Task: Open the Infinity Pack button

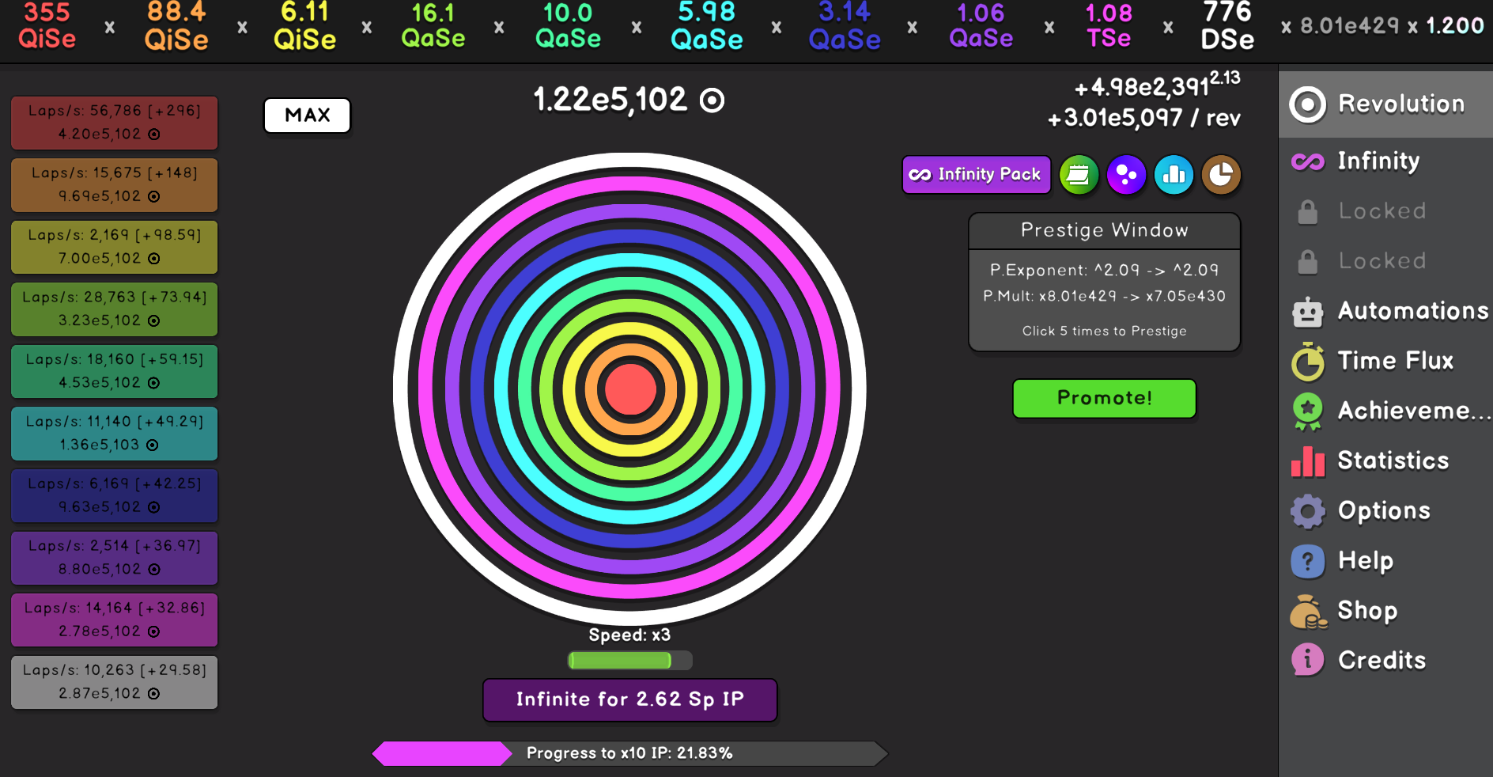Action: click(x=977, y=175)
